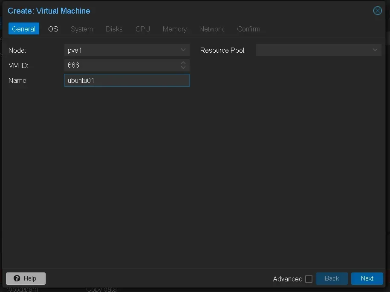Click the Back button
Screen dimensions: 390x292
click(332, 278)
